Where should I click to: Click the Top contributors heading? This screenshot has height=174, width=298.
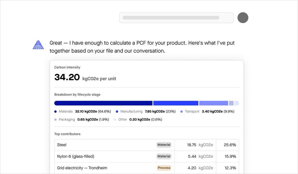pos(67,134)
